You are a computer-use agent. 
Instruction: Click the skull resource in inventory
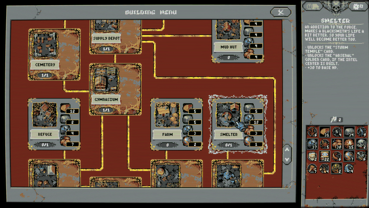[361, 144]
